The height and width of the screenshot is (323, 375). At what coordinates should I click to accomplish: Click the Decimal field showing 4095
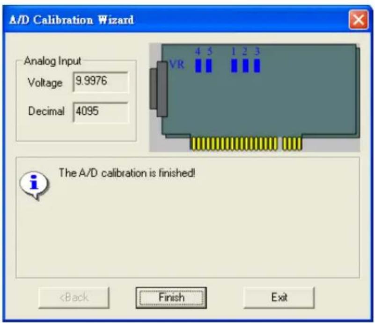coord(101,112)
